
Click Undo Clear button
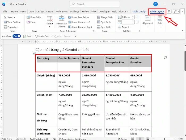[42, 36]
